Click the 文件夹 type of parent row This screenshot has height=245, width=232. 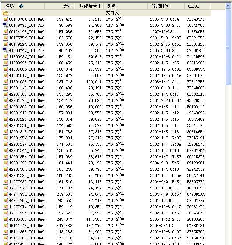point(113,13)
